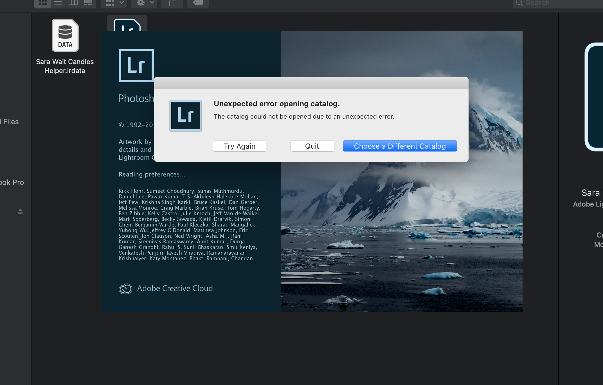Click the Share toolbar button

pos(172,3)
